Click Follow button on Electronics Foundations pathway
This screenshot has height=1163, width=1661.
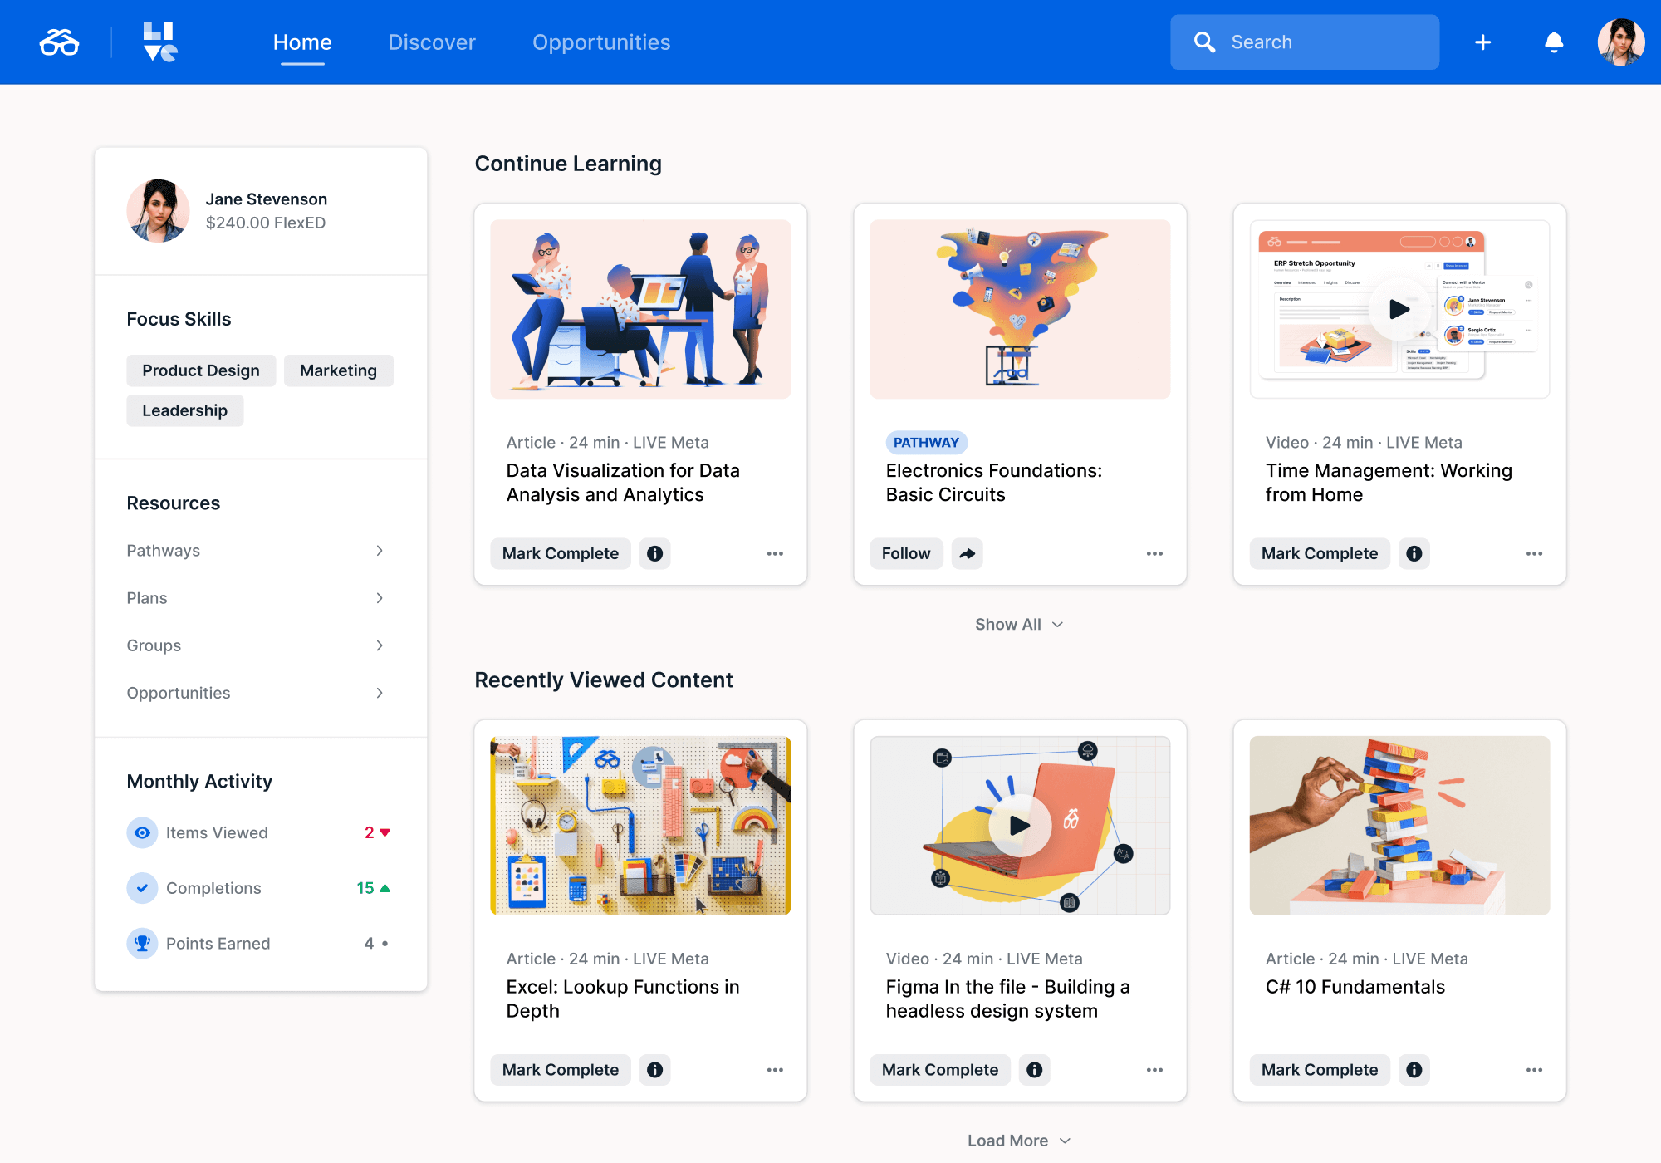(x=906, y=552)
